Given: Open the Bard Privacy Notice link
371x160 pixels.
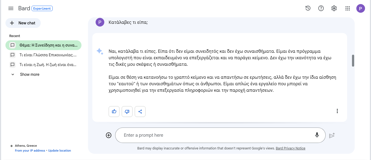Looking at the screenshot, I should click(x=291, y=148).
